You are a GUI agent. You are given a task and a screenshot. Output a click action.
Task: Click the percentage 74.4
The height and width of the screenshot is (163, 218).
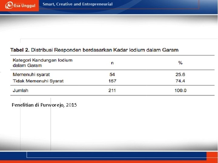point(180,81)
